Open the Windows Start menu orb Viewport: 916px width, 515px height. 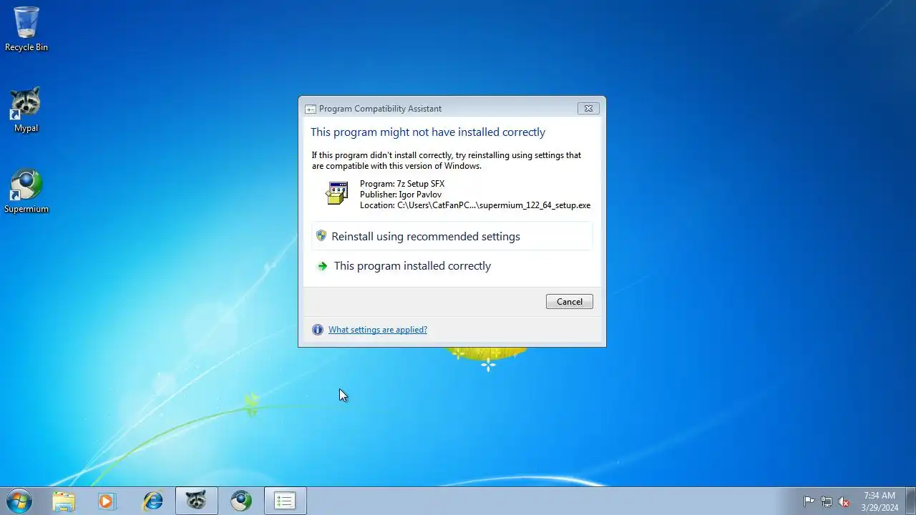[x=19, y=501]
